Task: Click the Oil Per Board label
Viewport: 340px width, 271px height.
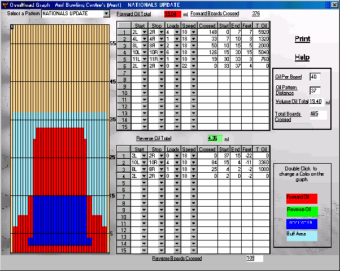Action: click(x=289, y=77)
